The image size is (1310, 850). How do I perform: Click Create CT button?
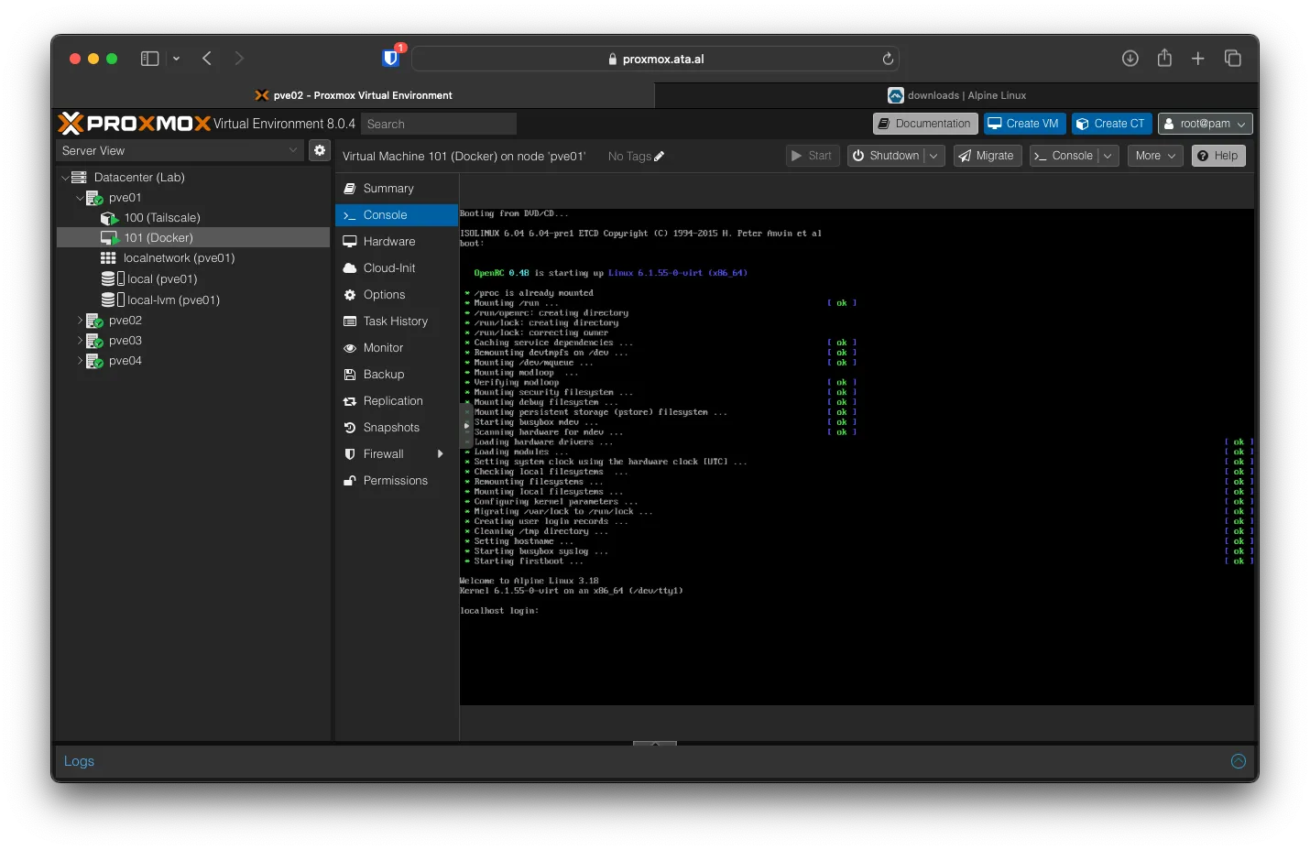(1111, 124)
